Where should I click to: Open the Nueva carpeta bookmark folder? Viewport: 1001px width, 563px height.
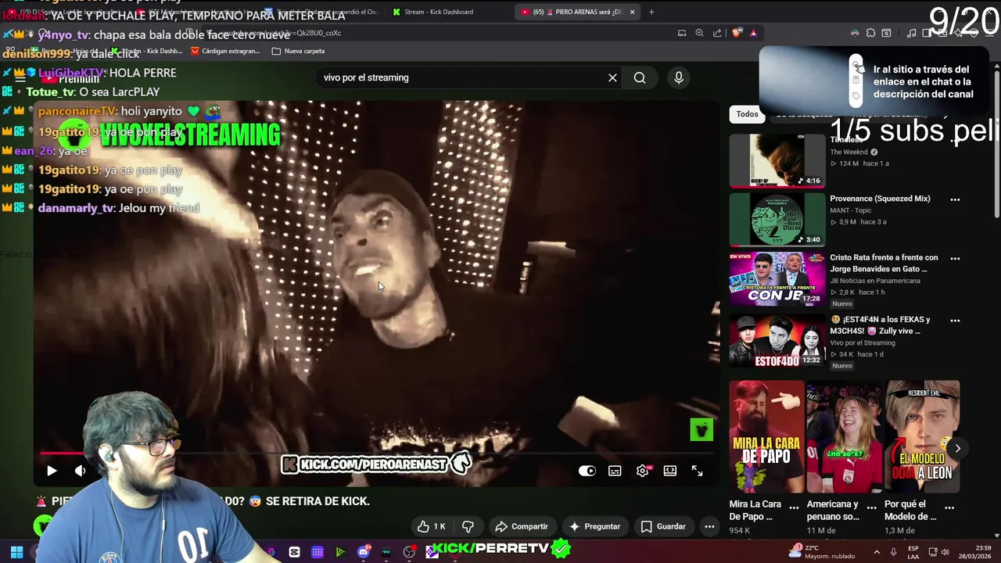(x=298, y=51)
